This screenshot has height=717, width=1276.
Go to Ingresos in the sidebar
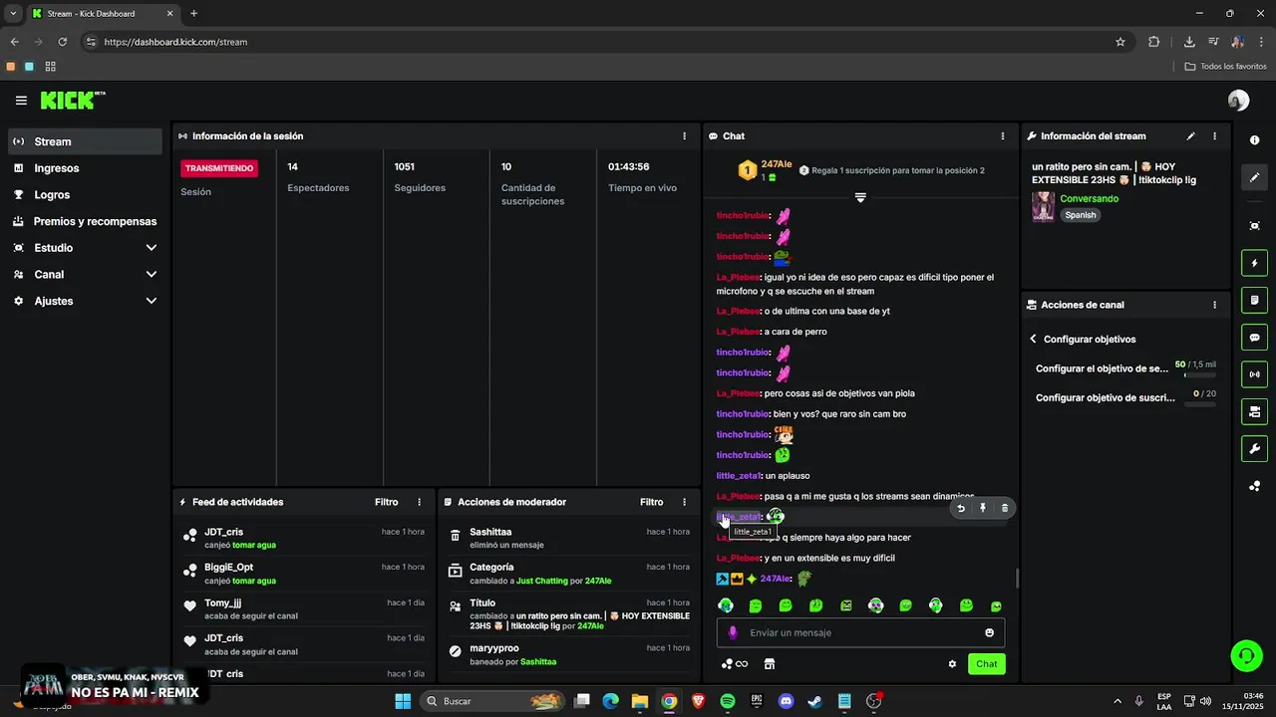(85, 168)
